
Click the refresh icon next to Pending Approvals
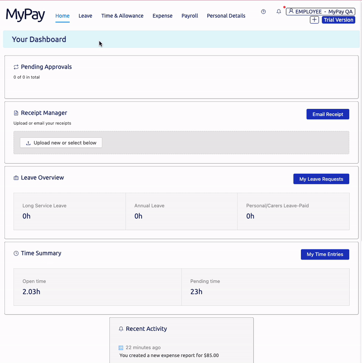pos(16,66)
